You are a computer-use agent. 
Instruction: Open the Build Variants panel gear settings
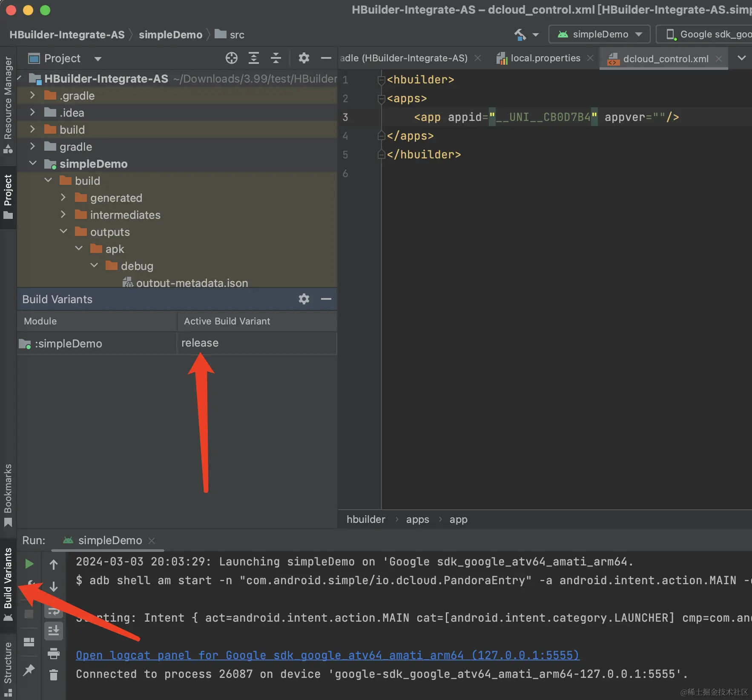point(304,299)
